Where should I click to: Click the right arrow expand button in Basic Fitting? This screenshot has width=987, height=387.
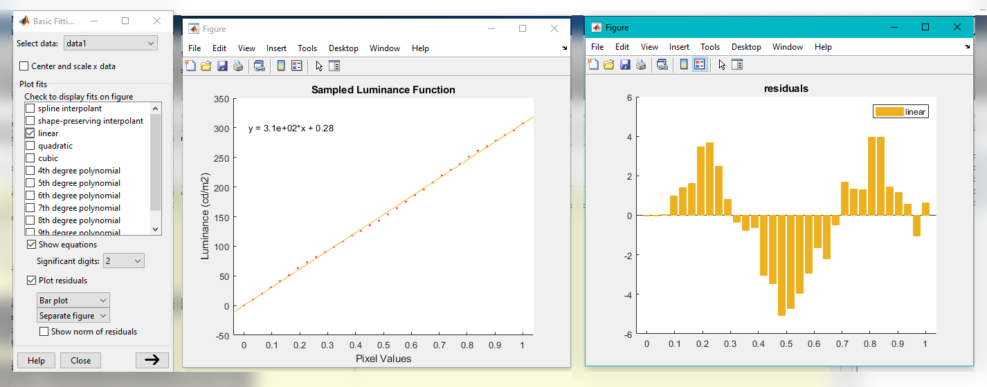152,360
